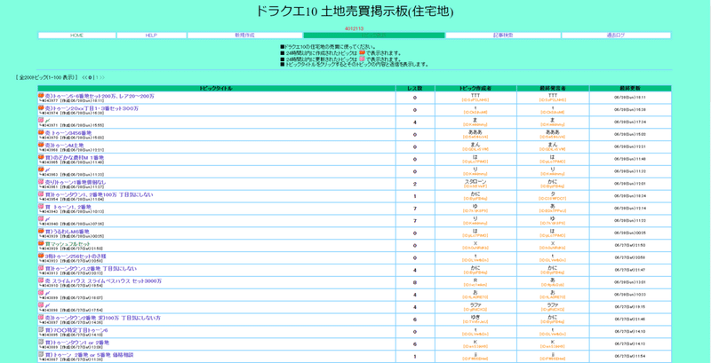Click folder icon of 売)トゥーン20xx丁目 topic
The image size is (711, 363).
pyautogui.click(x=41, y=108)
